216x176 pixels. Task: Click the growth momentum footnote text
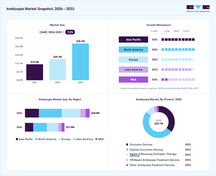pyautogui.click(x=159, y=88)
